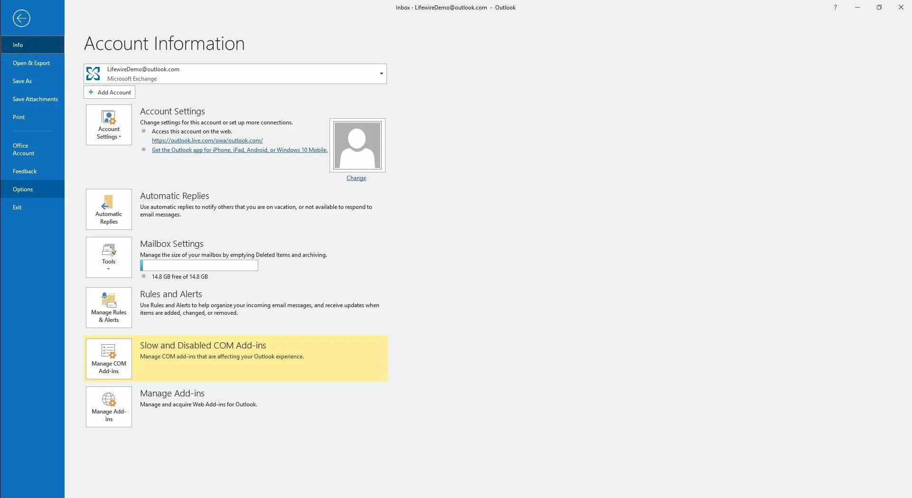
Task: Click 'Manage and acquire Web Add-ins' description
Action: click(198, 404)
